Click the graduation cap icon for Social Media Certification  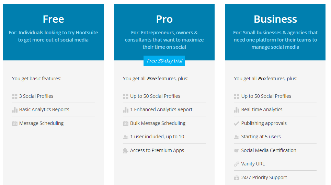[x=236, y=151]
